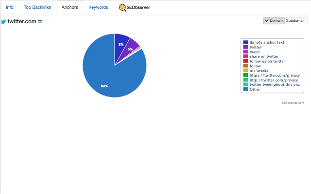Click the twitter.com domain heading
This screenshot has width=311, height=194.
(22, 21)
